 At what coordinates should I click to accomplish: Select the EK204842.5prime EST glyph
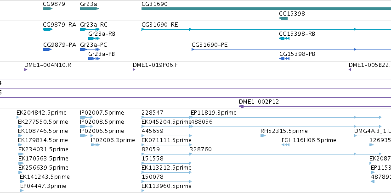tap(18, 117)
